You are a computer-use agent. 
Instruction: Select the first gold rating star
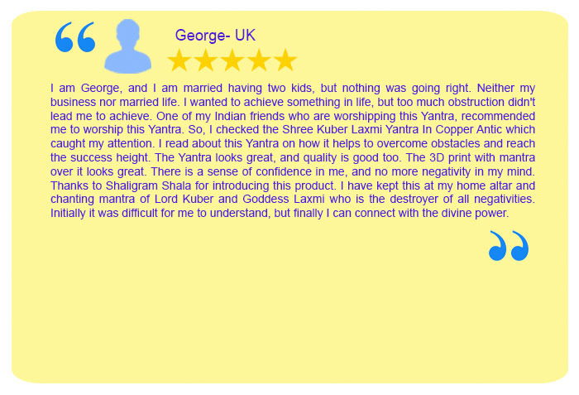click(x=179, y=60)
